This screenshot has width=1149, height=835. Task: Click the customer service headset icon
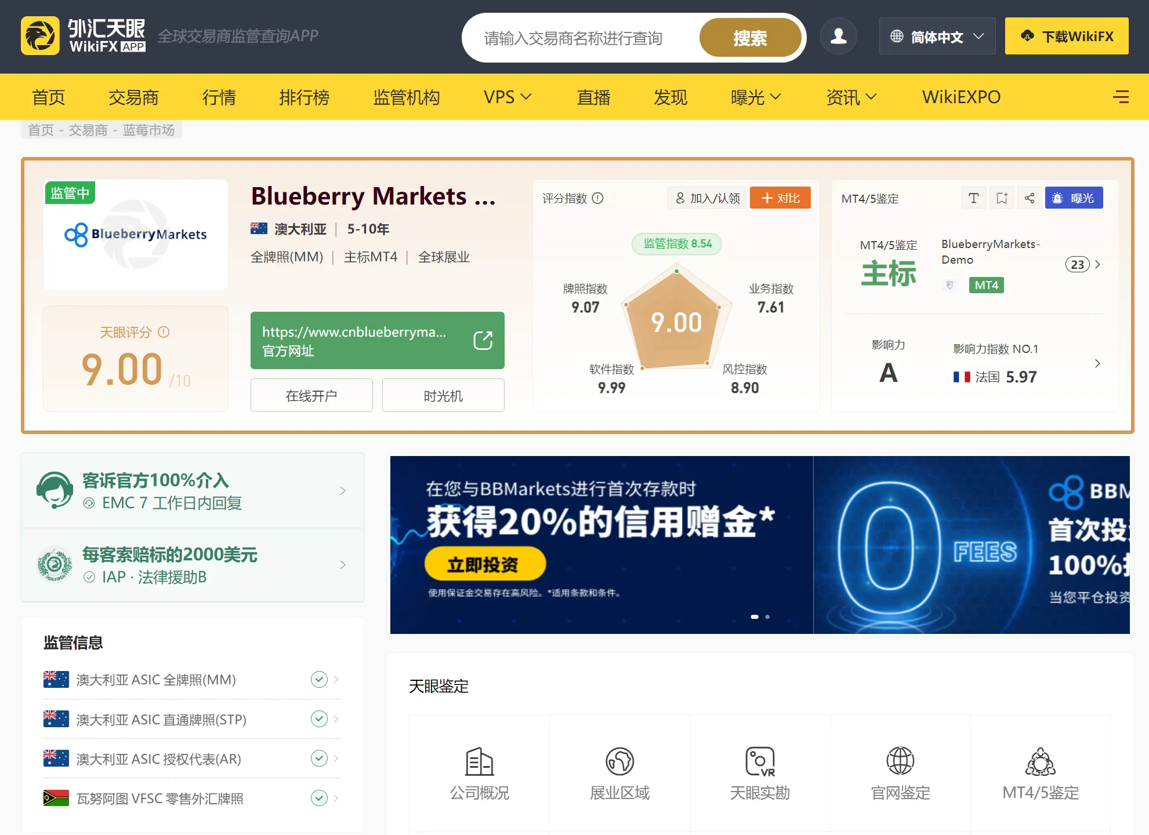pos(55,490)
